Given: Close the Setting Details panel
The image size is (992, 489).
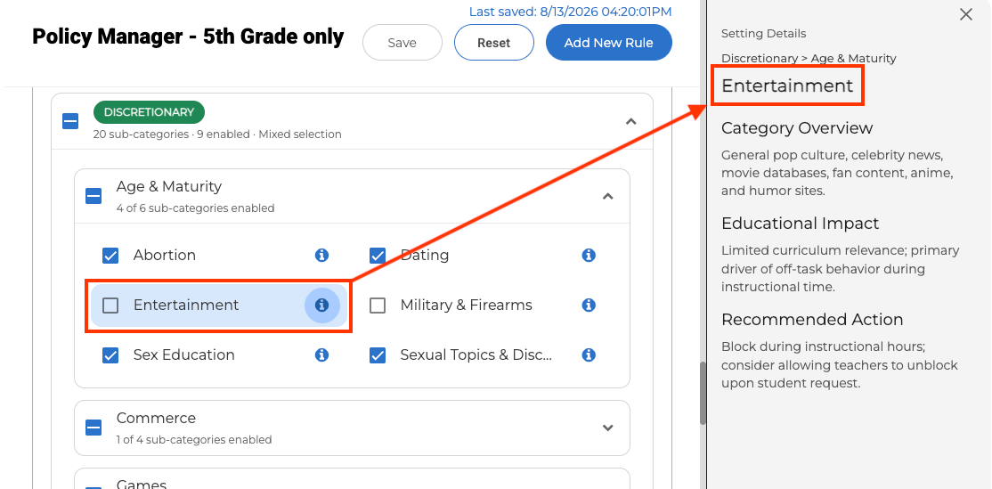Looking at the screenshot, I should click(965, 14).
